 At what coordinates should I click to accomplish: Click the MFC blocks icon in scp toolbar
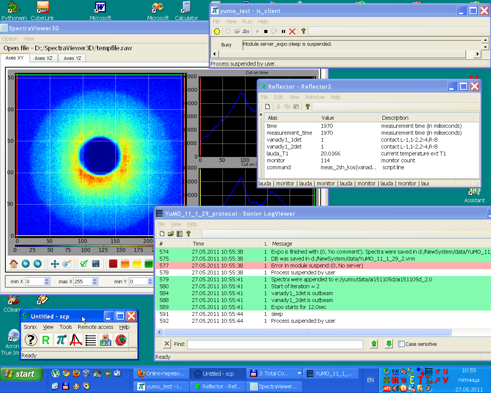105,340
